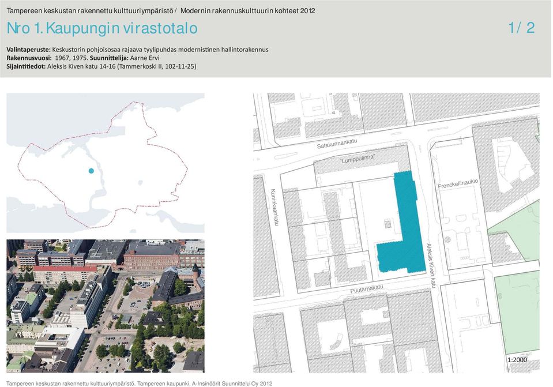
Task: Click the 'Satakunnankatu' street label
Action: [337, 143]
